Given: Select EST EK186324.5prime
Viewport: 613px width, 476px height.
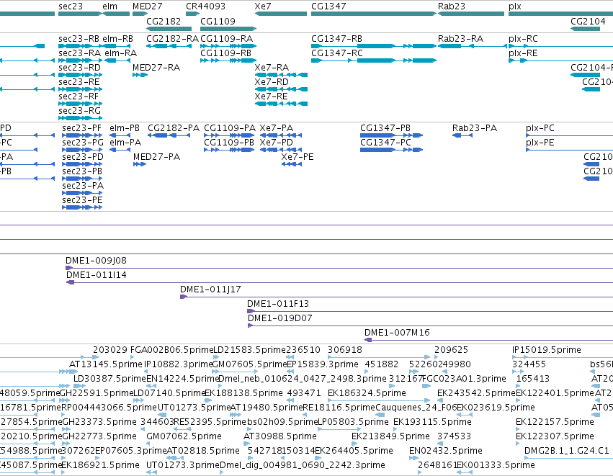Looking at the screenshot, I should tap(379, 400).
